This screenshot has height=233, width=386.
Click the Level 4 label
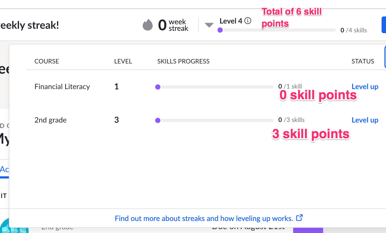coord(231,21)
